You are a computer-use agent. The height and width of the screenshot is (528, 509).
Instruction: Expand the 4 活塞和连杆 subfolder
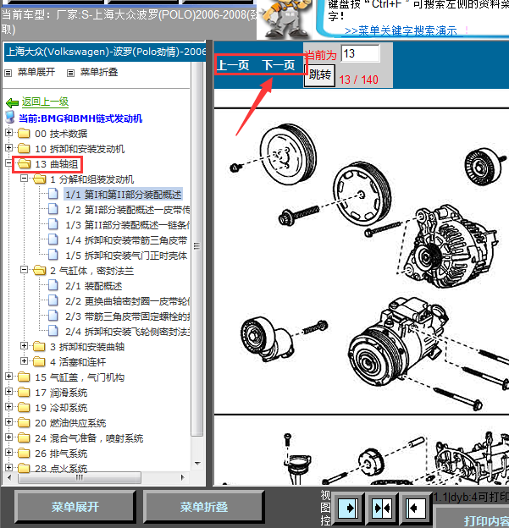pos(25,361)
